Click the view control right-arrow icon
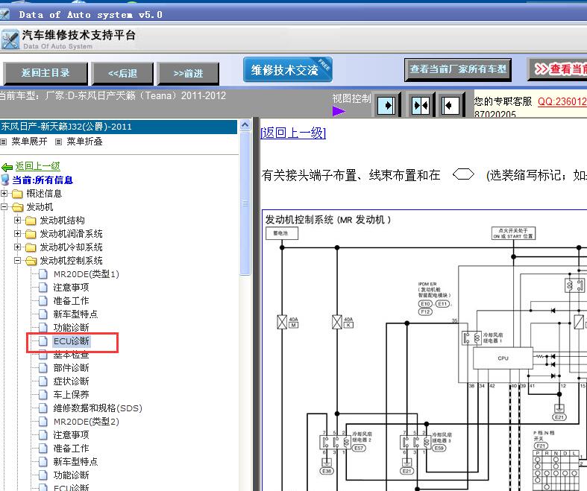The image size is (587, 491). coord(386,106)
